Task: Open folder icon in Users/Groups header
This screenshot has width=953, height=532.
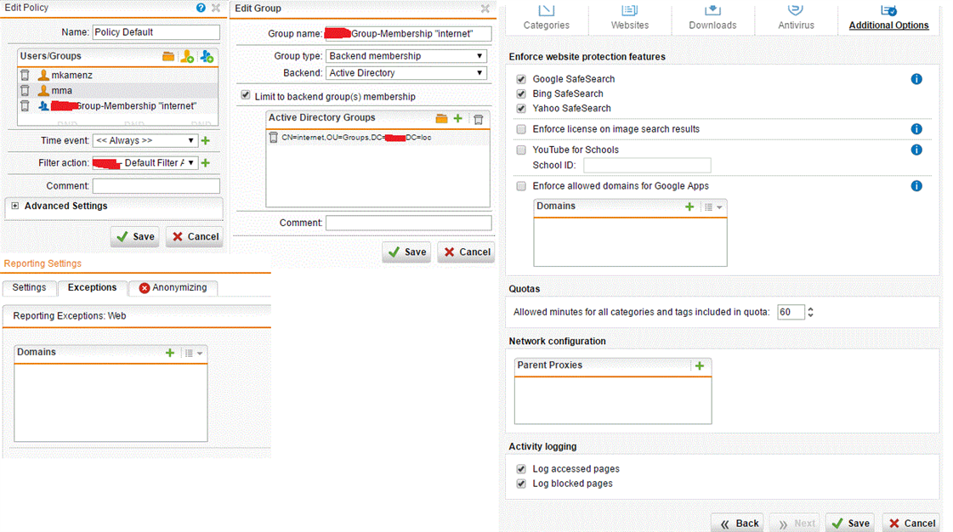Action: coord(168,56)
